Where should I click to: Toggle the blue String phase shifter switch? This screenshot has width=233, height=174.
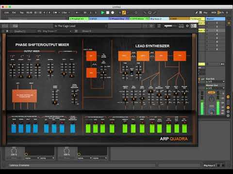21,128
